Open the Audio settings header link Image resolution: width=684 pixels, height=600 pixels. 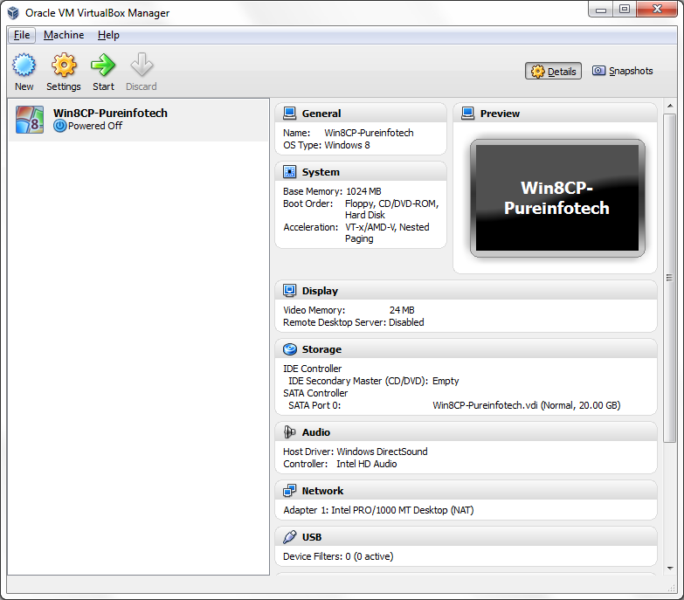[316, 432]
